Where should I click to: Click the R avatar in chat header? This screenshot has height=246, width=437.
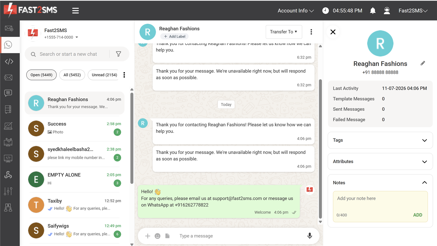tap(147, 32)
